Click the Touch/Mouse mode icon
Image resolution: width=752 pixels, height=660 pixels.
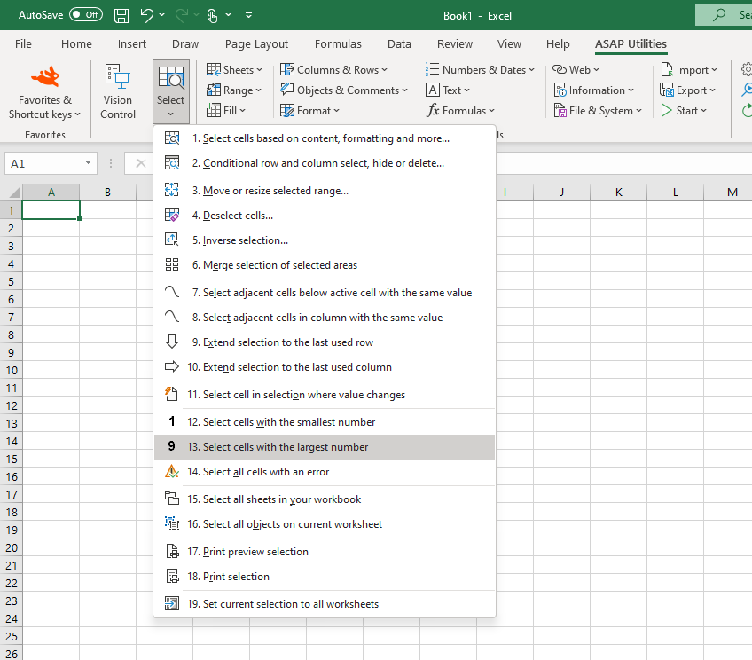tap(213, 15)
